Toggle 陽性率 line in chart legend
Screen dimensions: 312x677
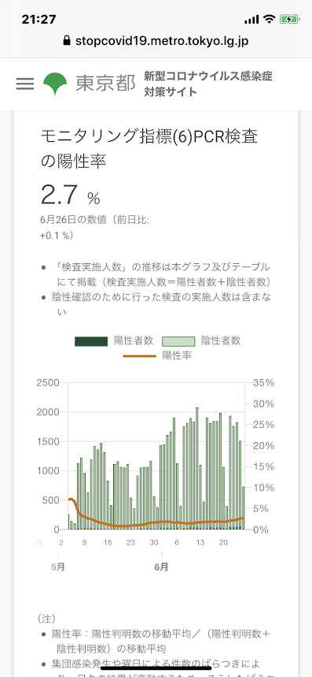[157, 355]
